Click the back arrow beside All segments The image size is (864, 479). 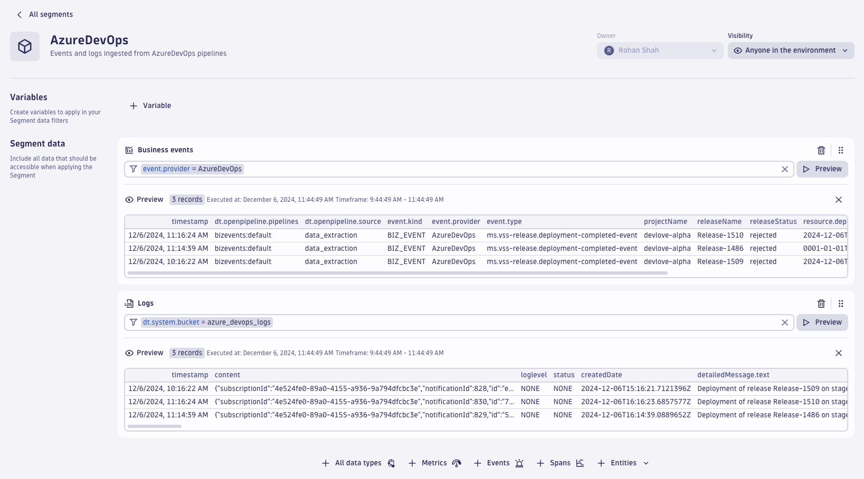point(19,14)
